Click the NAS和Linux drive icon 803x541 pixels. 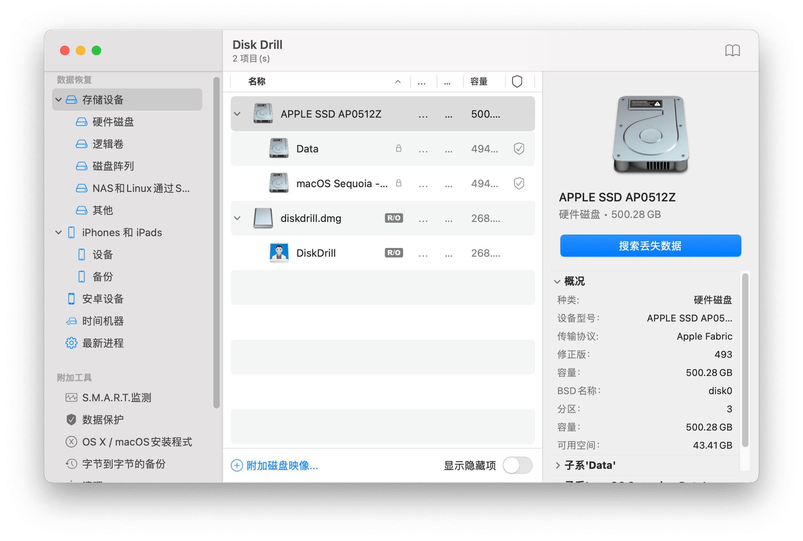pyautogui.click(x=82, y=189)
